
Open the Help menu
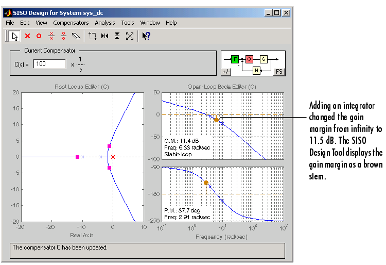point(171,23)
